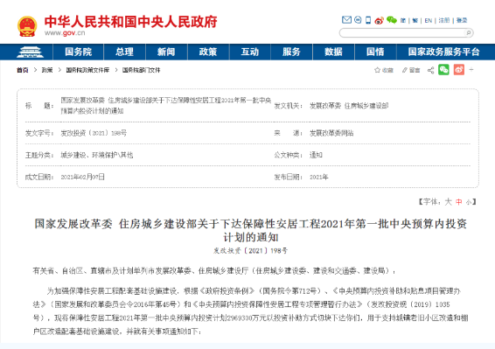Share via green WeChat button

443,70
